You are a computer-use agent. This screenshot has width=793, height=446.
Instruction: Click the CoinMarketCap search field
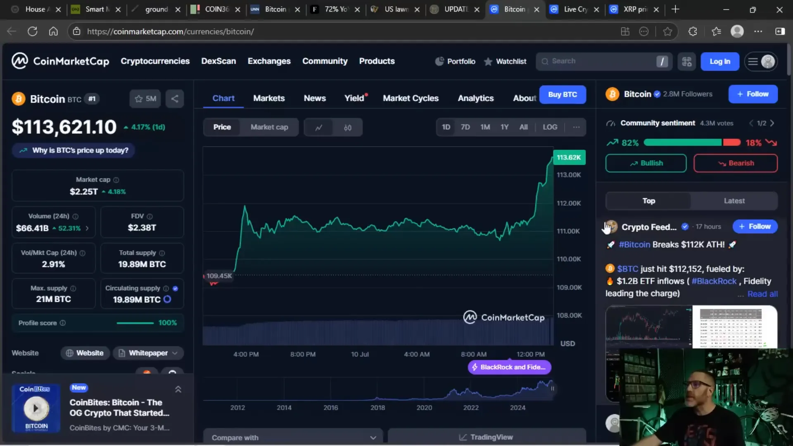pos(604,62)
